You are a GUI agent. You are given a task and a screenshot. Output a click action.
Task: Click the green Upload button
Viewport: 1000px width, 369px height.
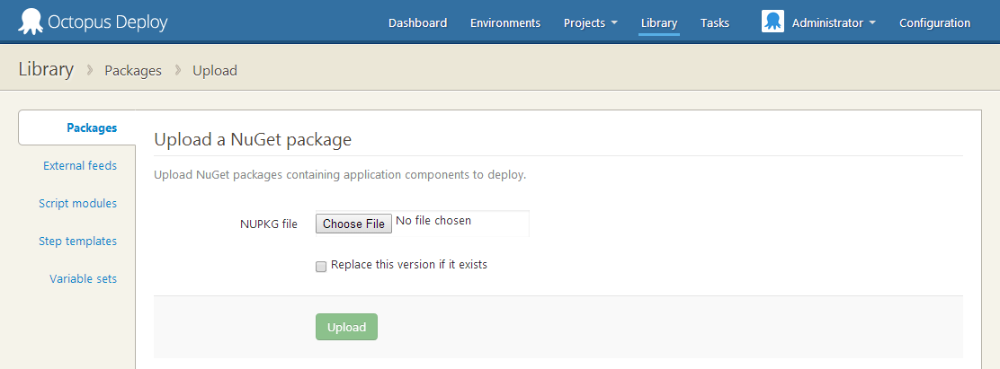point(346,327)
